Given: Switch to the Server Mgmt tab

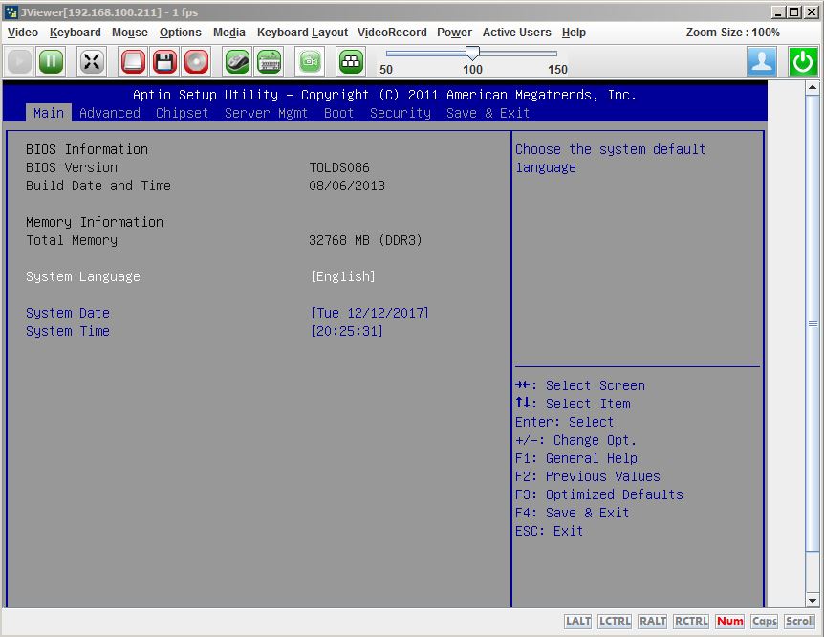Looking at the screenshot, I should (266, 113).
